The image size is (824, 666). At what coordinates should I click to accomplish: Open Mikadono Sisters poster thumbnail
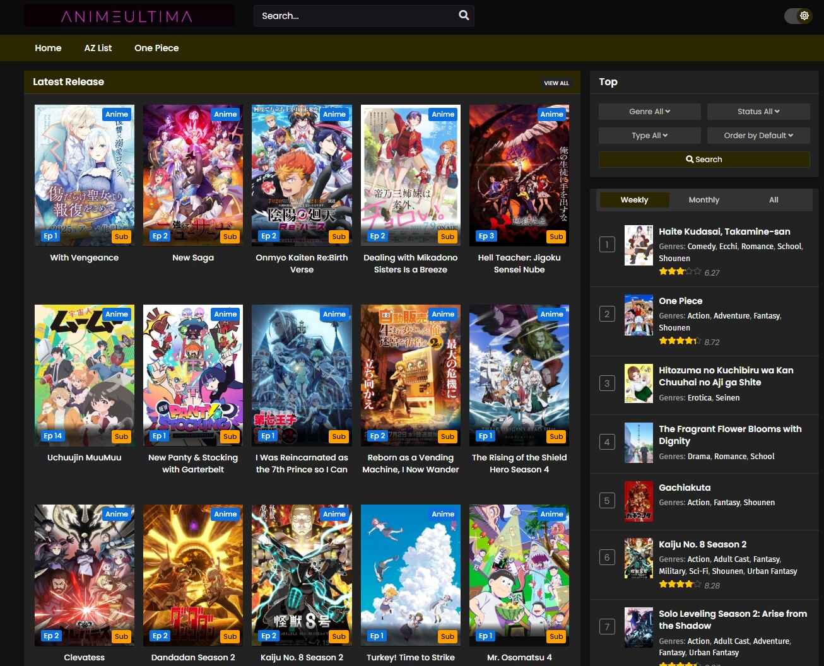[x=411, y=175]
